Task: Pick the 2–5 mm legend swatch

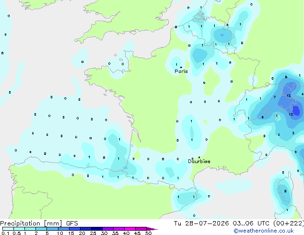Action: tap(41, 229)
